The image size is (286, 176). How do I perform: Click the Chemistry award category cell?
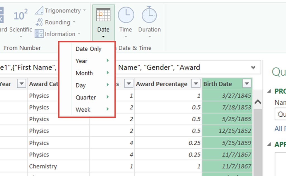pos(43,166)
